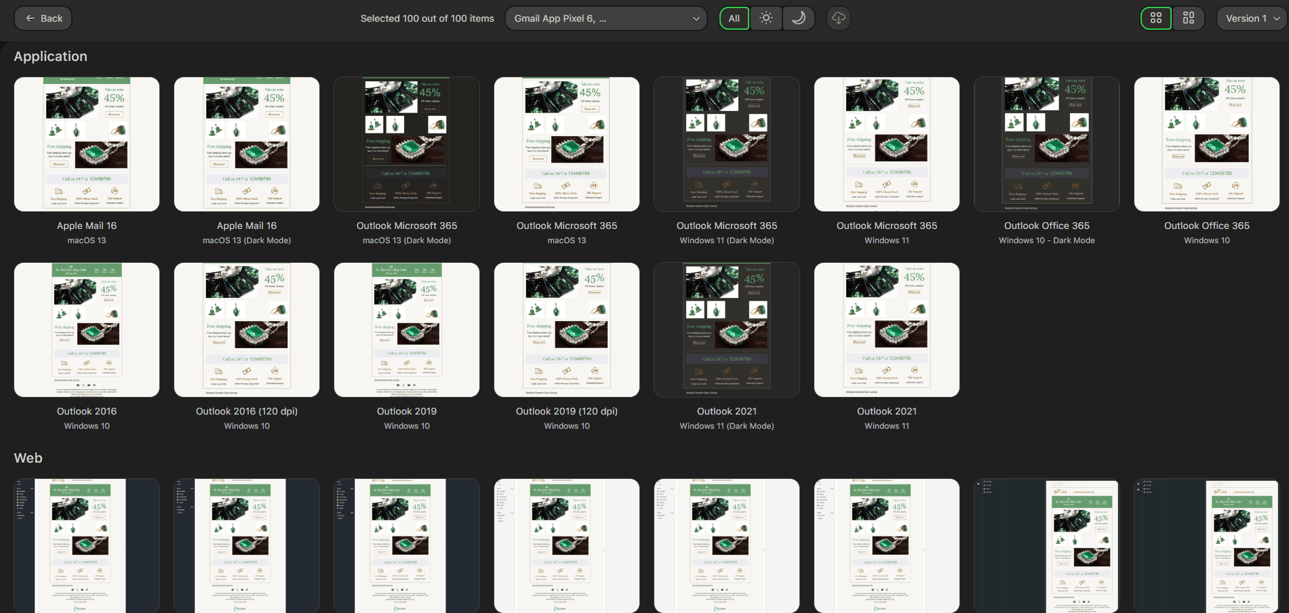
Task: Open Outlook Office 365 Windows 10 Dark Mode thumbnail
Action: tap(1047, 144)
